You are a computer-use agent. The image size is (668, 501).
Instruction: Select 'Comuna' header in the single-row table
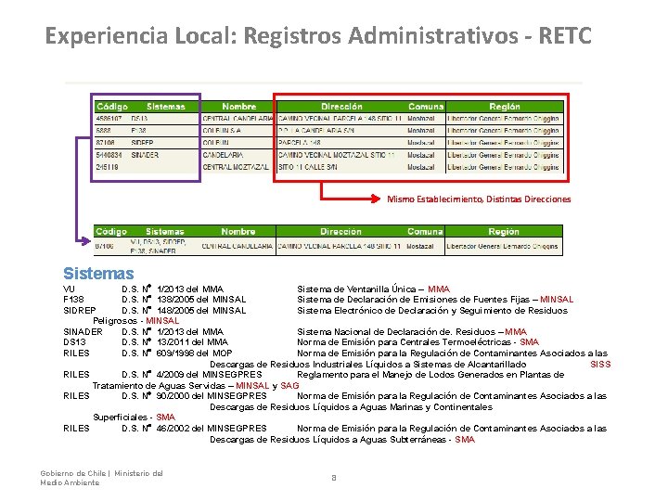click(x=425, y=231)
